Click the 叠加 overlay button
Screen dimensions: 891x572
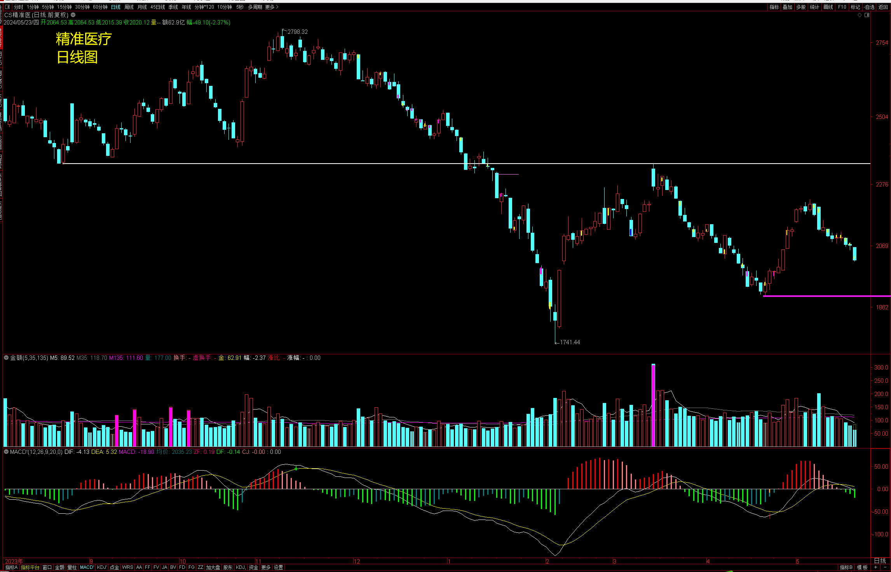(x=788, y=7)
